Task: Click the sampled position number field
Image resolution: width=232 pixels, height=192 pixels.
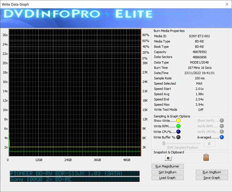Action: [209, 144]
